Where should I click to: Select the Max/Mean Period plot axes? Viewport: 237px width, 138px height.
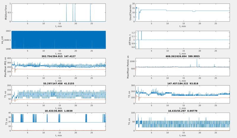pos(182,67)
